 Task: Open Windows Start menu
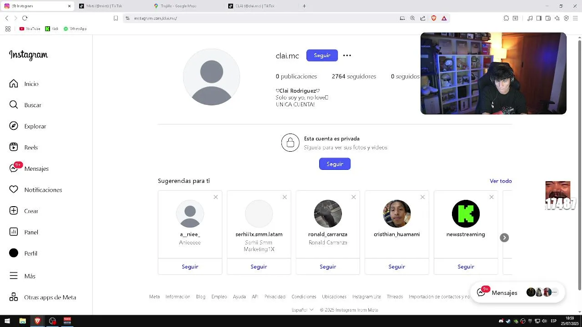point(7,321)
